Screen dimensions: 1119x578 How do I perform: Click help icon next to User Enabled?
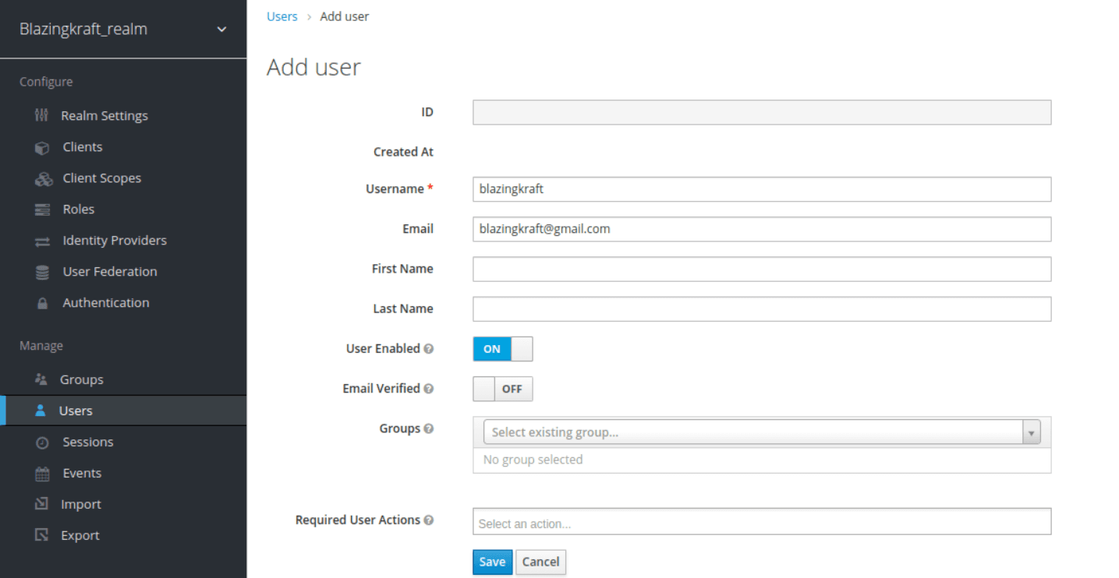tap(429, 349)
